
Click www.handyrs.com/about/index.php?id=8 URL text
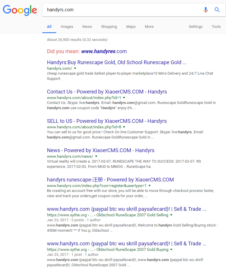point(84,127)
